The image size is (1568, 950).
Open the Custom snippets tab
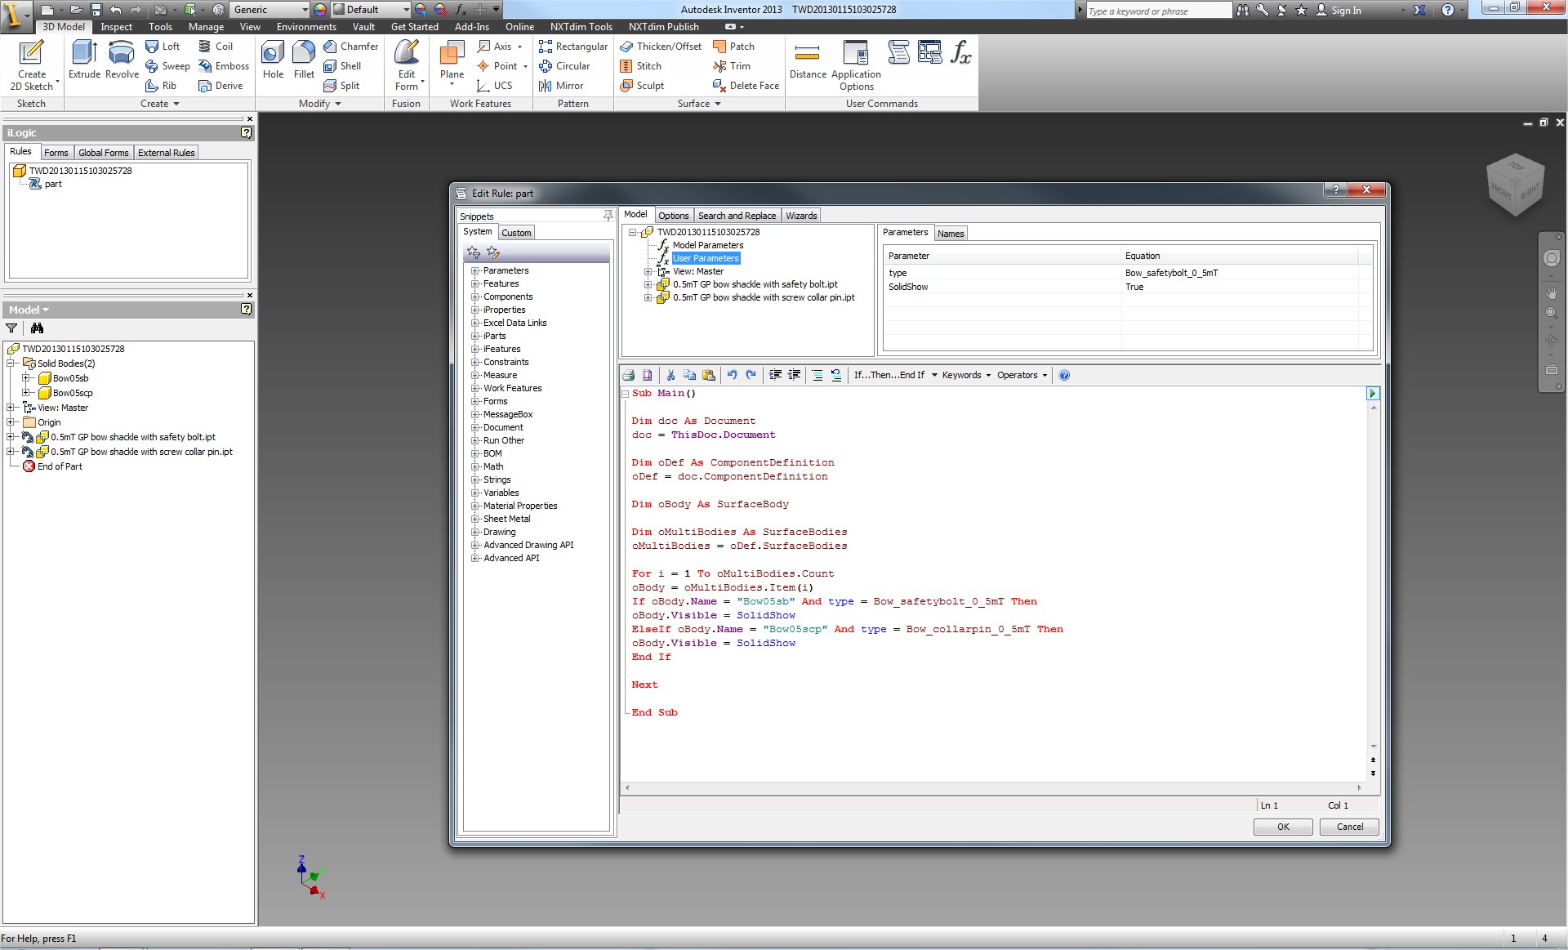[516, 233]
